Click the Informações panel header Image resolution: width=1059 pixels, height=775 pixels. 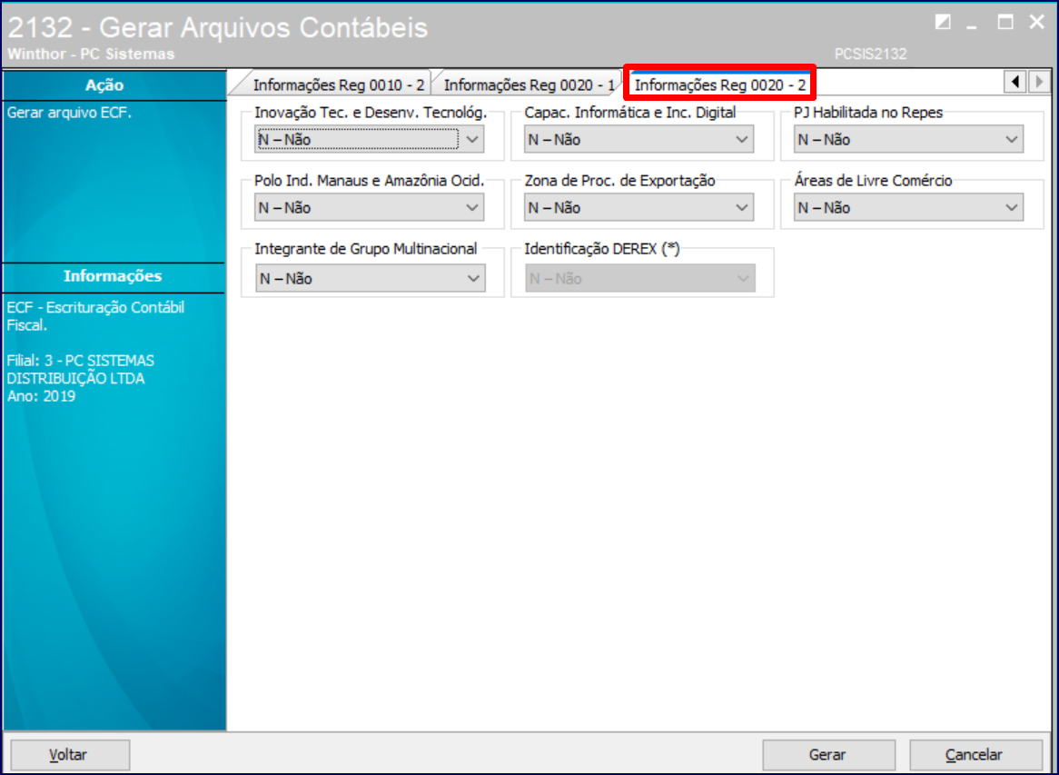(x=113, y=276)
